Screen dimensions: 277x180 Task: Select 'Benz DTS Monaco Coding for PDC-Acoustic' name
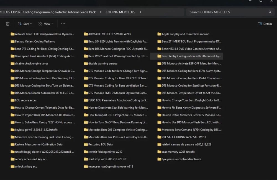(x=118, y=49)
